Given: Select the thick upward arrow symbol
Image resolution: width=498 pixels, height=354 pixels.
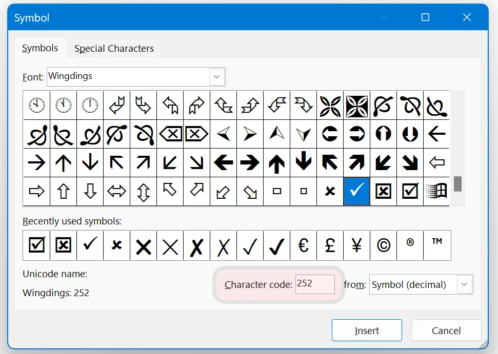Looking at the screenshot, I should [x=276, y=162].
